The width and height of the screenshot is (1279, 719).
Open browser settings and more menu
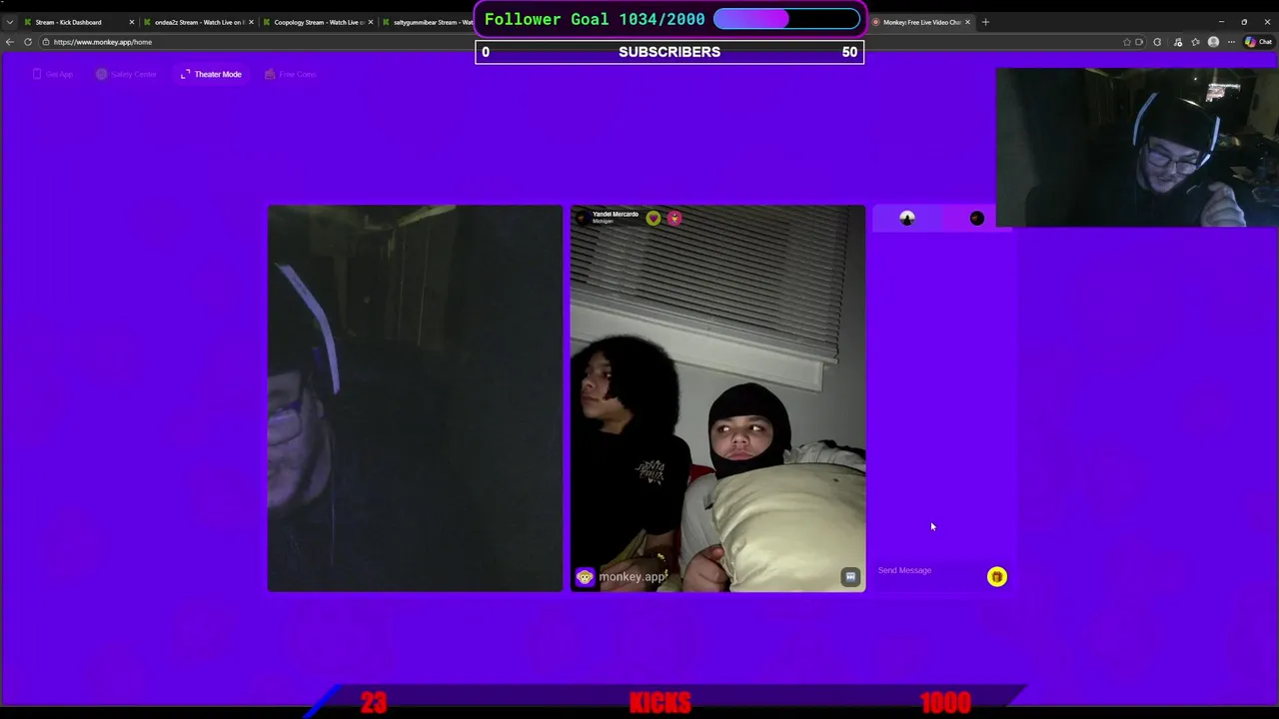tap(1231, 42)
